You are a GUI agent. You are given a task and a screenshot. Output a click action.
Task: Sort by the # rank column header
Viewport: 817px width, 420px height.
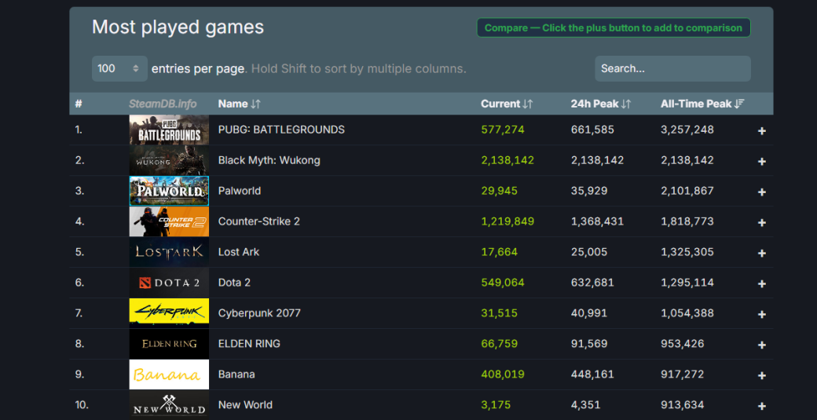78,104
